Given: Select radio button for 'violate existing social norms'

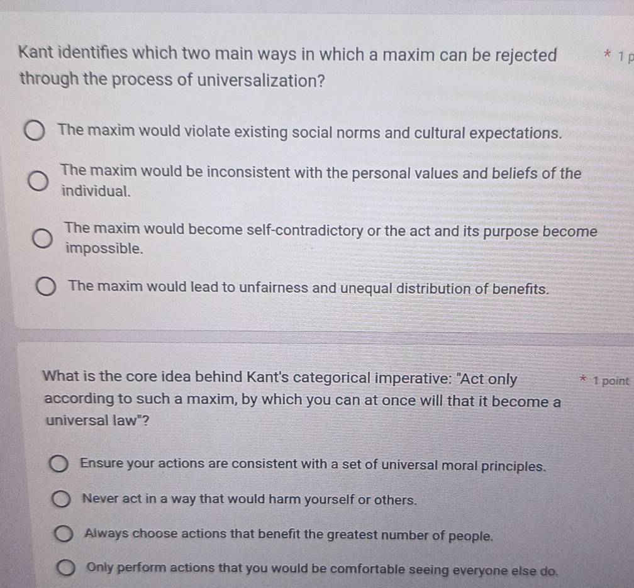Looking at the screenshot, I should point(35,130).
